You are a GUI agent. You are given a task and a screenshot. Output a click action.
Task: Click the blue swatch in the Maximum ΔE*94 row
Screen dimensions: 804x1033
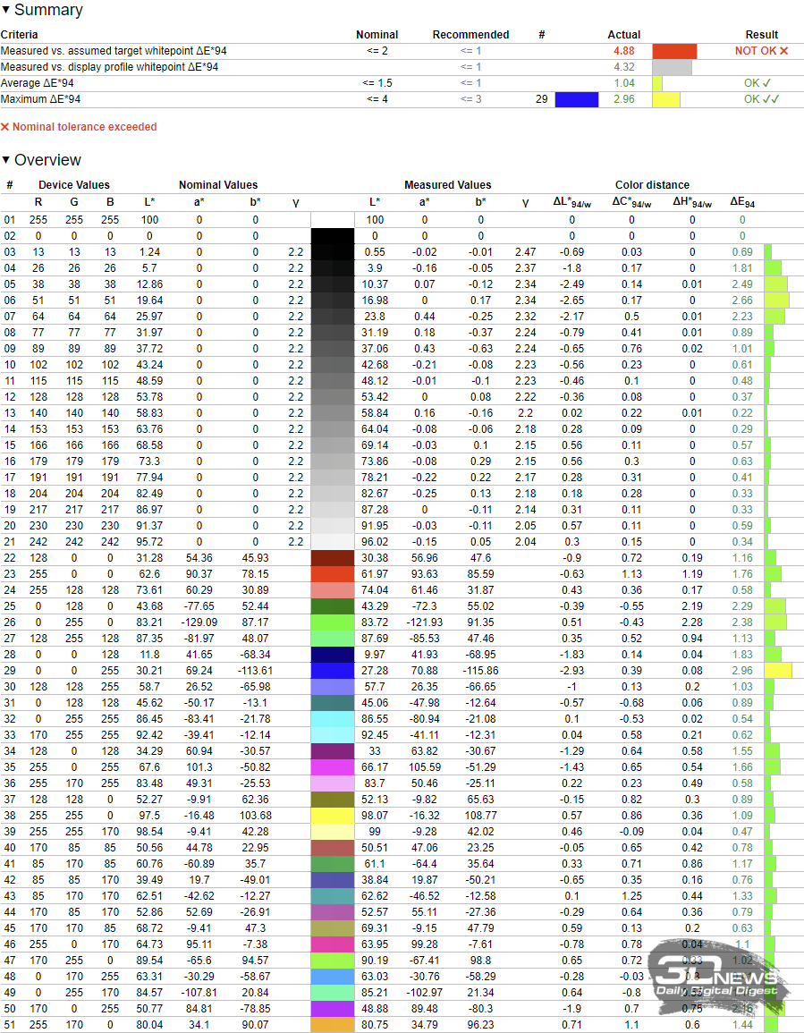576,99
